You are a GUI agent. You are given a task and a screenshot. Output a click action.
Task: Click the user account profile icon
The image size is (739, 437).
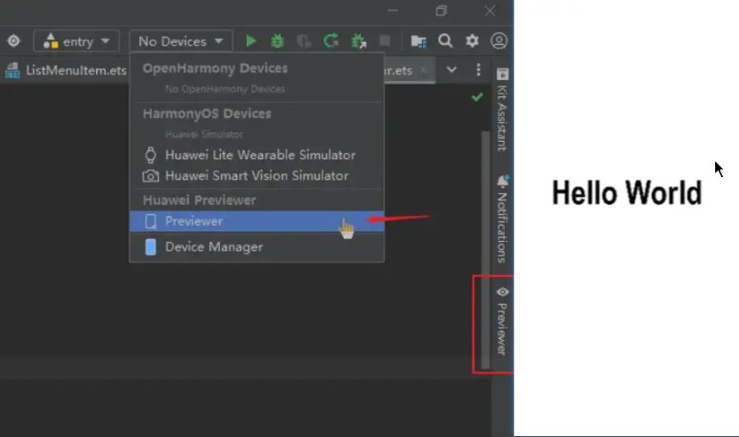click(x=499, y=41)
